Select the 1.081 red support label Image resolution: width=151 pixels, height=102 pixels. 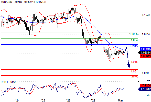point(134,71)
